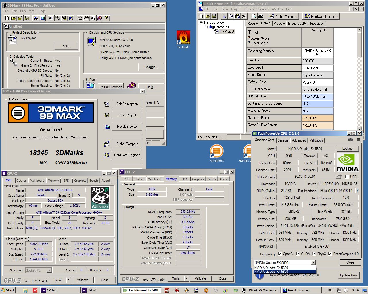The image size is (368, 294).
Task: Switch to Results tab in Result Browser
Action: pos(252,24)
